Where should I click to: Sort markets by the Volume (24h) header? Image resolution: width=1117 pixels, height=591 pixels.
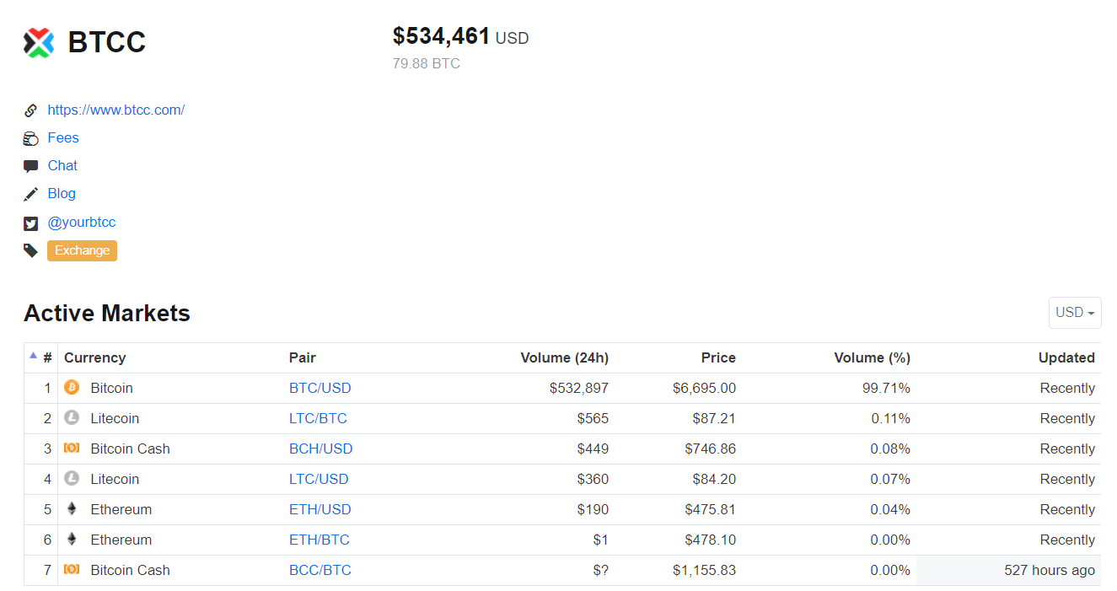click(564, 357)
